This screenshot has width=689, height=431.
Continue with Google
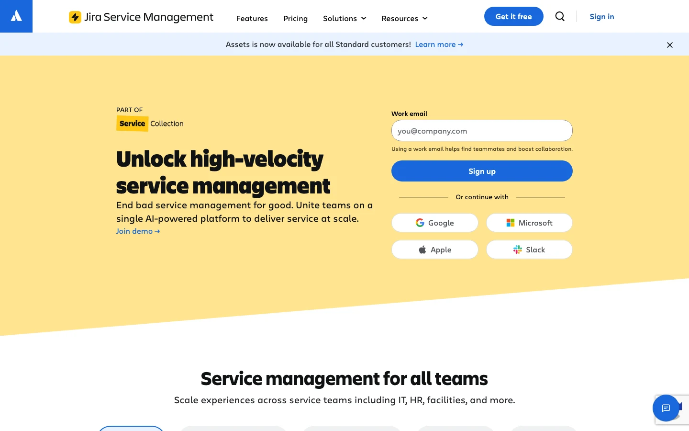[x=435, y=223]
